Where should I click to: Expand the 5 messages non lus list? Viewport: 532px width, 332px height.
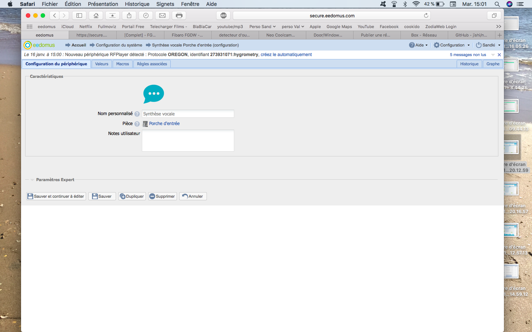click(493, 55)
